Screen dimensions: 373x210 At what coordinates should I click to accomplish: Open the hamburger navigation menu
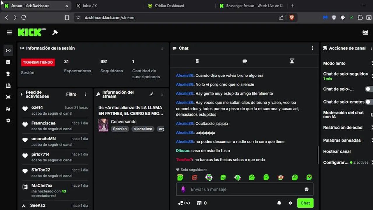point(9,32)
